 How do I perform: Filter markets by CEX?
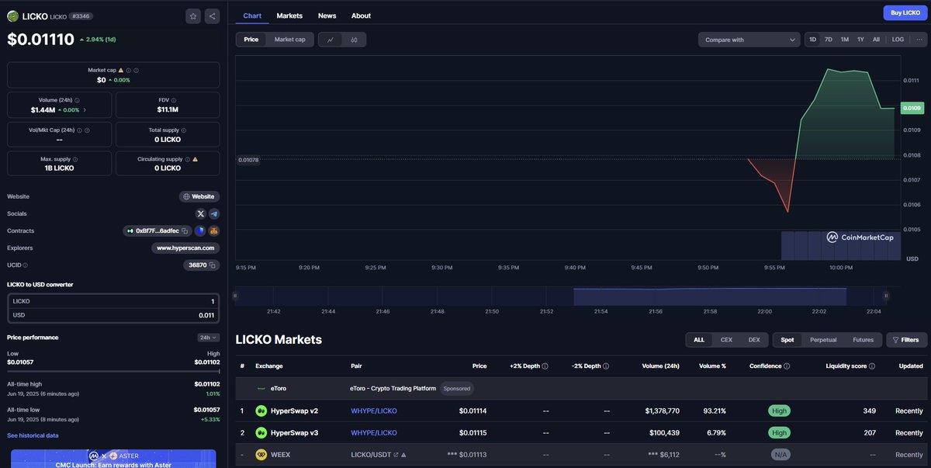[x=727, y=340]
